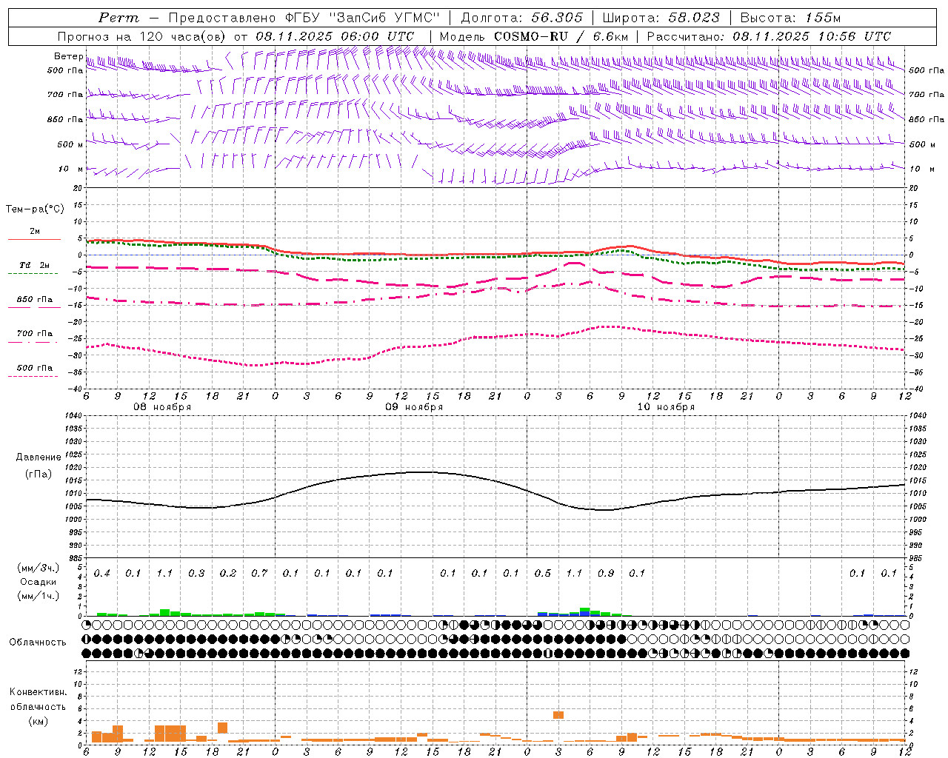Click the 3-hour precipitation value 0.7
This screenshot has height=758, width=948.
pyautogui.click(x=259, y=574)
